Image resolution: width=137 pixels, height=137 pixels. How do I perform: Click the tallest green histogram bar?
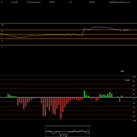pos(84,94)
